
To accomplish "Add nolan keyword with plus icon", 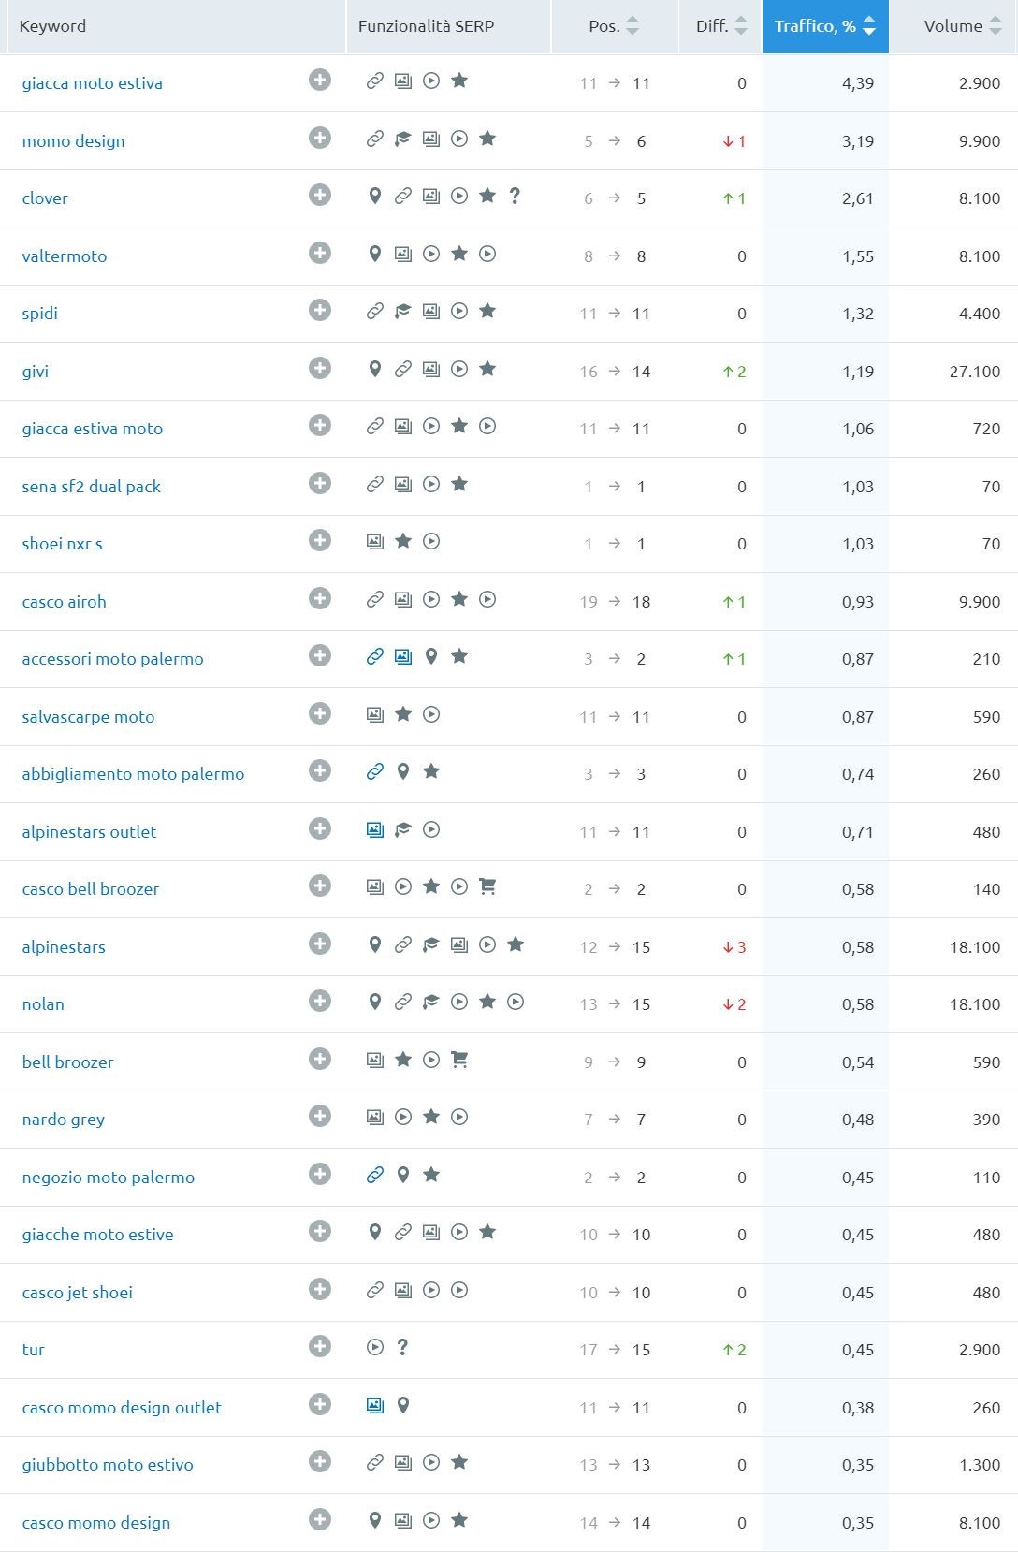I will coord(320,1001).
